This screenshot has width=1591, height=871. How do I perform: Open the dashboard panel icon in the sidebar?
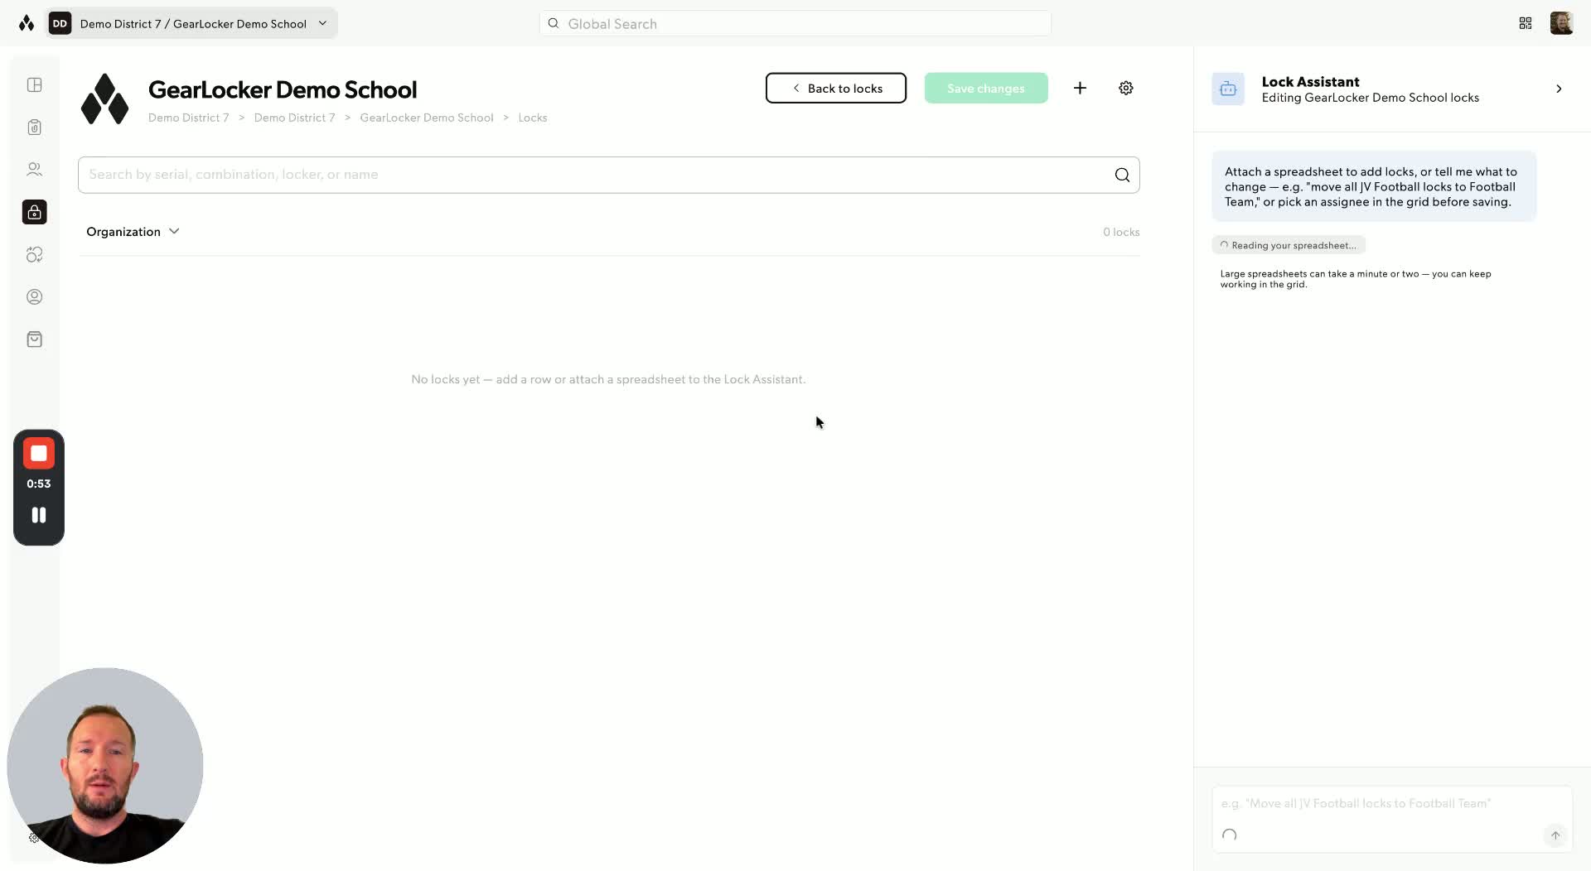point(35,85)
